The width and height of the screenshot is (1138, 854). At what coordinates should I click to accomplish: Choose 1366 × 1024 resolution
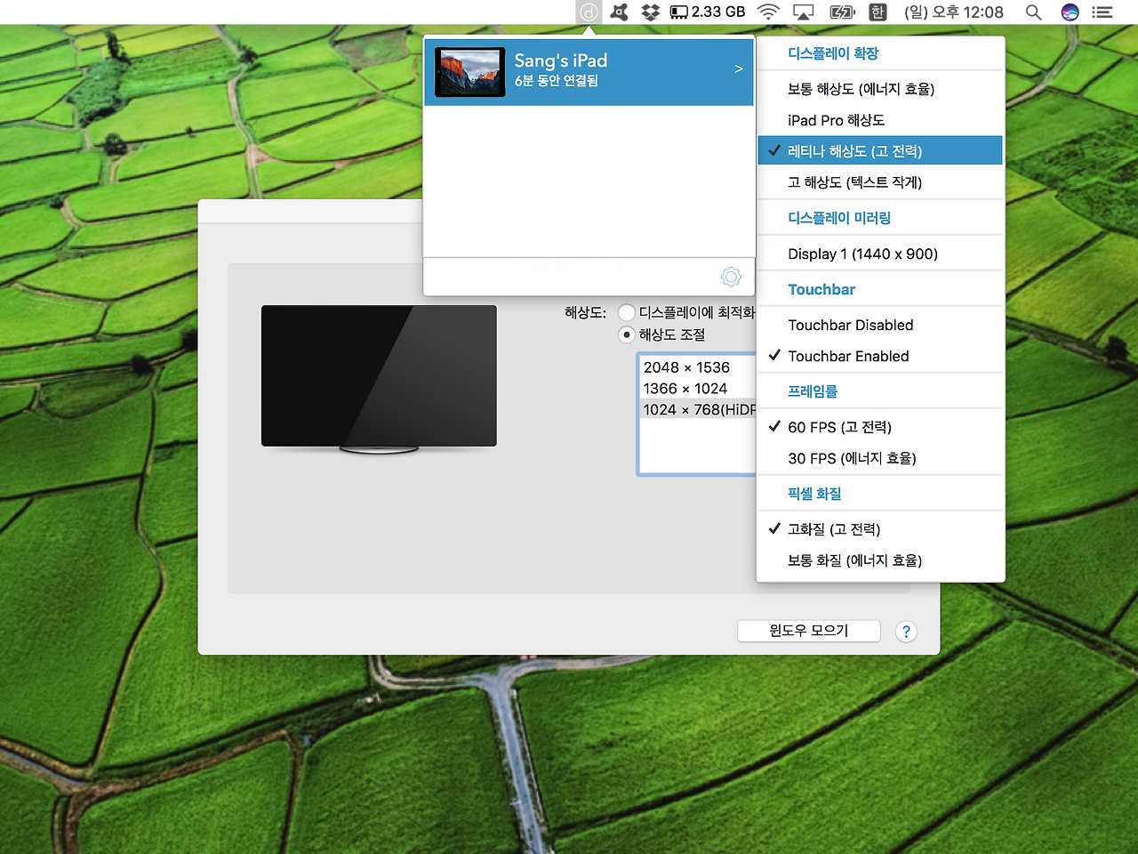pyautogui.click(x=698, y=389)
